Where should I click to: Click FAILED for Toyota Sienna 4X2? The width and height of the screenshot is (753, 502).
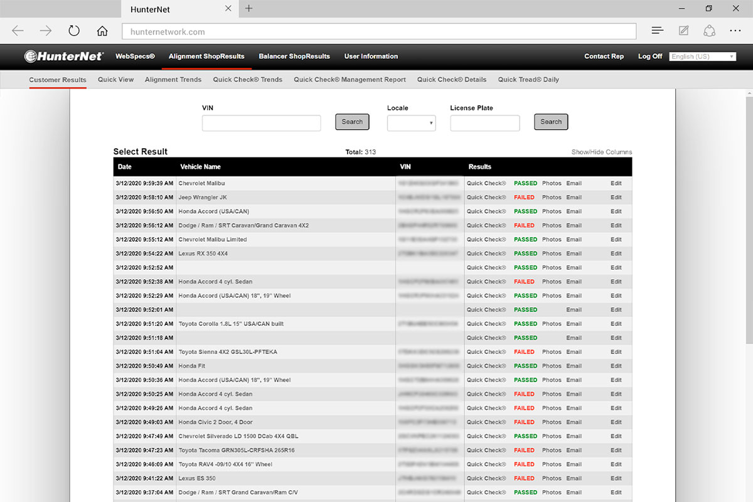[524, 352]
